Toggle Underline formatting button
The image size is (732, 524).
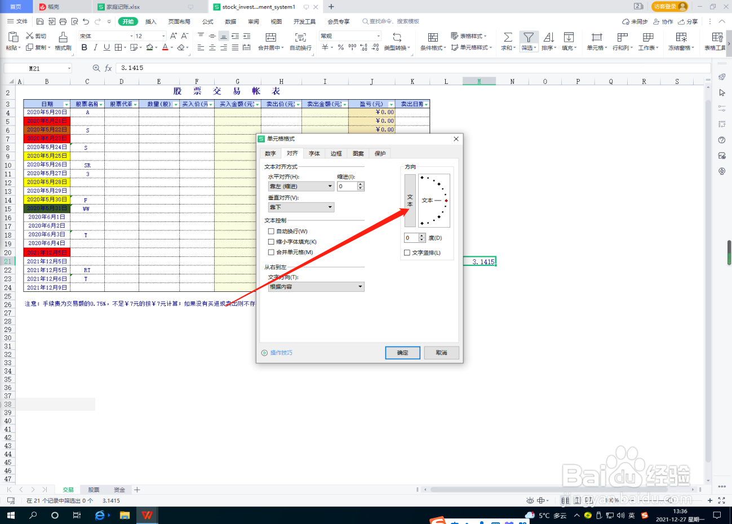pos(107,47)
